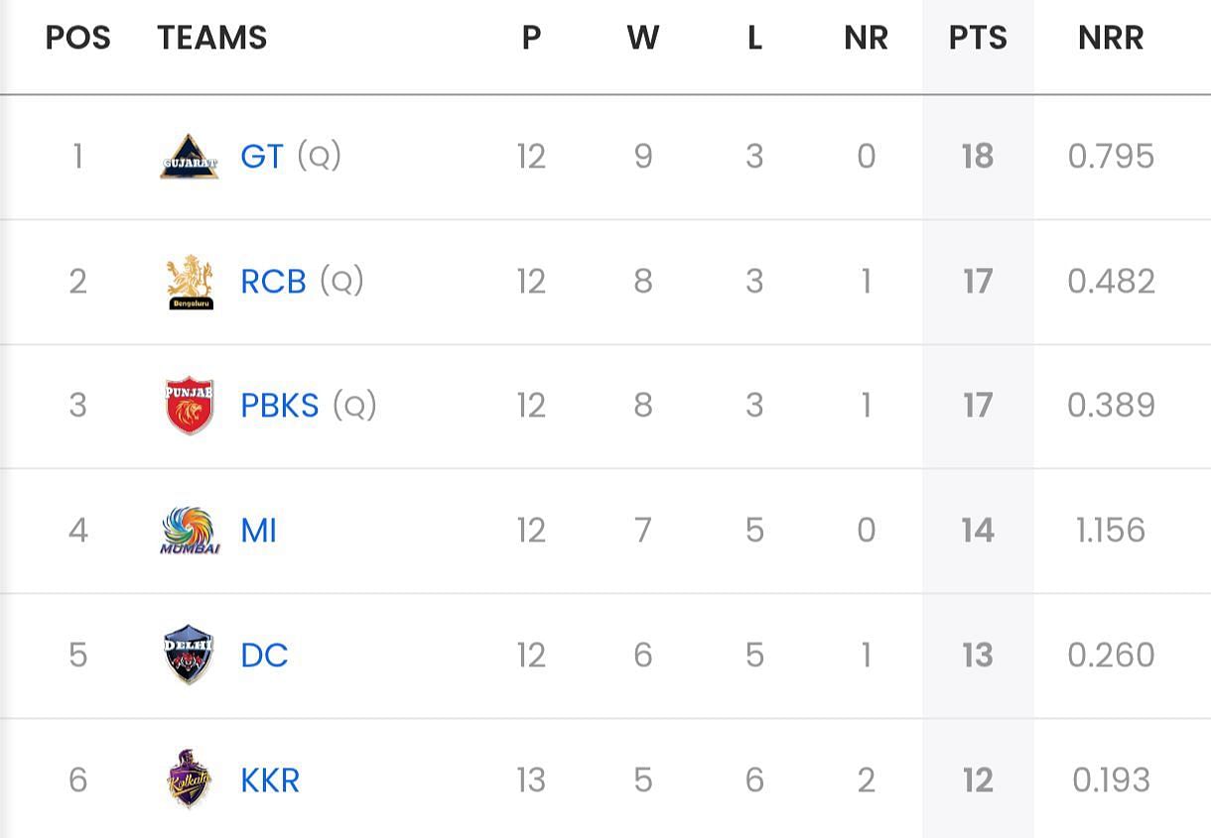Image resolution: width=1211 pixels, height=838 pixels.
Task: Open the KKR team link
Action: click(x=270, y=779)
